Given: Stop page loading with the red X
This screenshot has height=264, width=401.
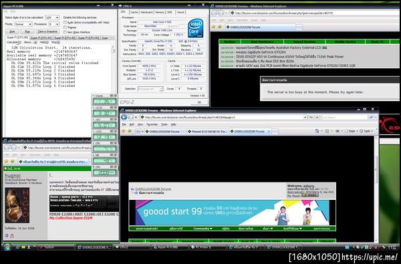Looking at the screenshot, I should point(317,117).
